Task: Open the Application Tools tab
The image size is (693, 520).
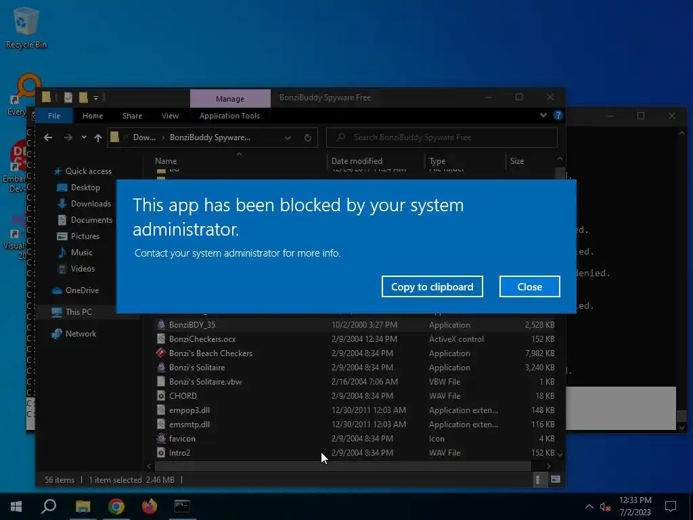Action: click(x=229, y=116)
